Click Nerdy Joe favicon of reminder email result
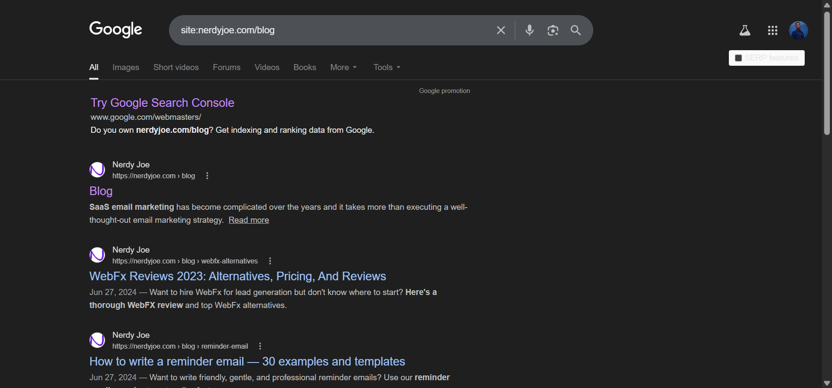Image resolution: width=832 pixels, height=388 pixels. [x=97, y=340]
